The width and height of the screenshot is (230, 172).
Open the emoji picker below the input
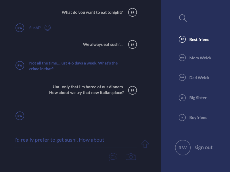coord(113,157)
